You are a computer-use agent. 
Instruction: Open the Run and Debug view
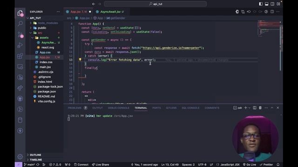click(x=20, y=45)
